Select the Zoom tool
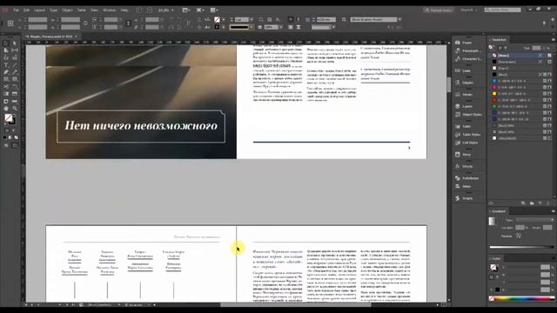This screenshot has width=557, height=313. pyautogui.click(x=15, y=109)
